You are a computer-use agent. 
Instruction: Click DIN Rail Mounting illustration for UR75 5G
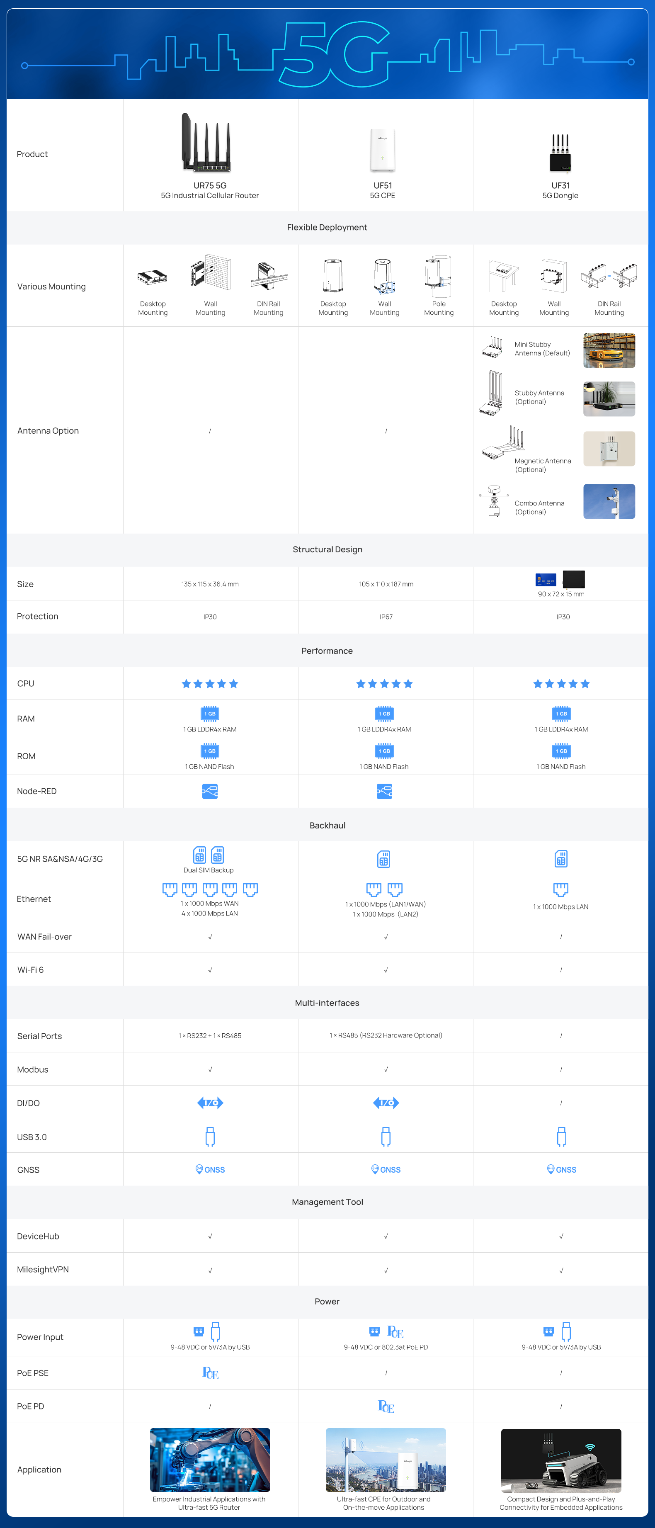tap(269, 274)
